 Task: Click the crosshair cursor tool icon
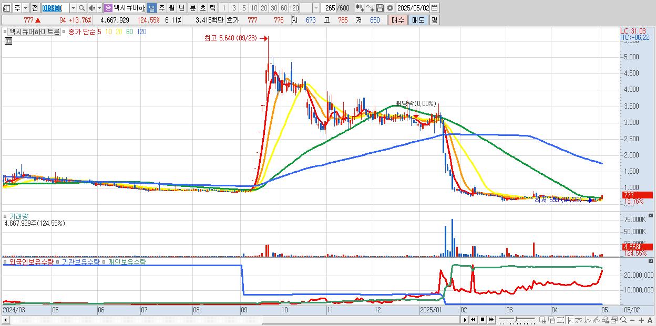(570, 320)
